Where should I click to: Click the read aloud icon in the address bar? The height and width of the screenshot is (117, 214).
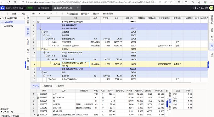(x=166, y=2)
